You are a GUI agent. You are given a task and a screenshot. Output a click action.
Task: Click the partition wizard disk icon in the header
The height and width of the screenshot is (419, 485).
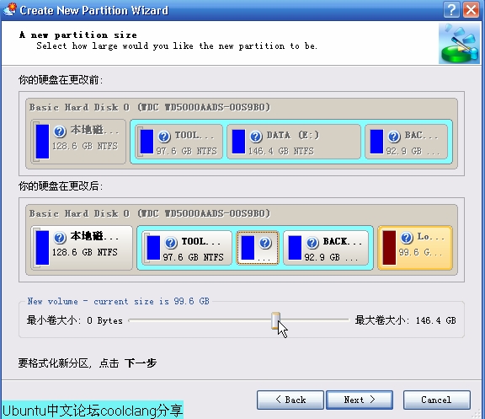[460, 43]
